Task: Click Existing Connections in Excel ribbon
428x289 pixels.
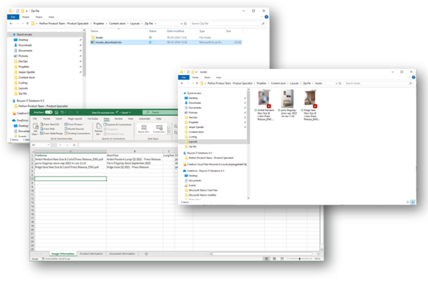Action: 77,133
